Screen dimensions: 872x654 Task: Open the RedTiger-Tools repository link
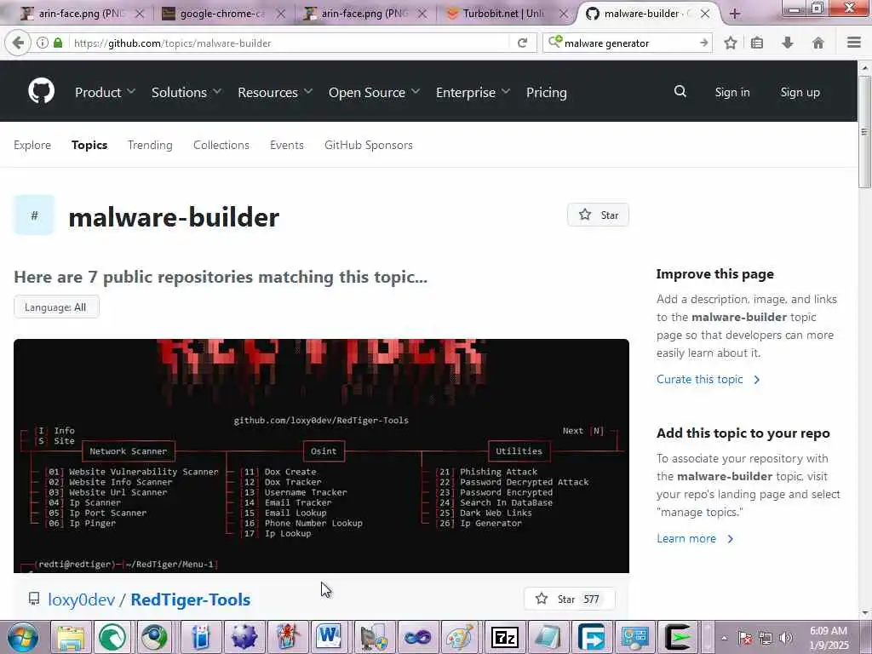[x=190, y=599]
